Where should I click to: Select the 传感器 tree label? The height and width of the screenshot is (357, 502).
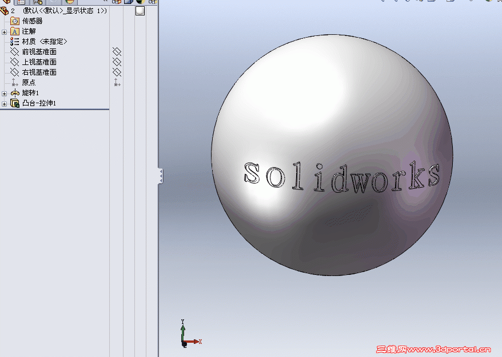[x=33, y=21]
